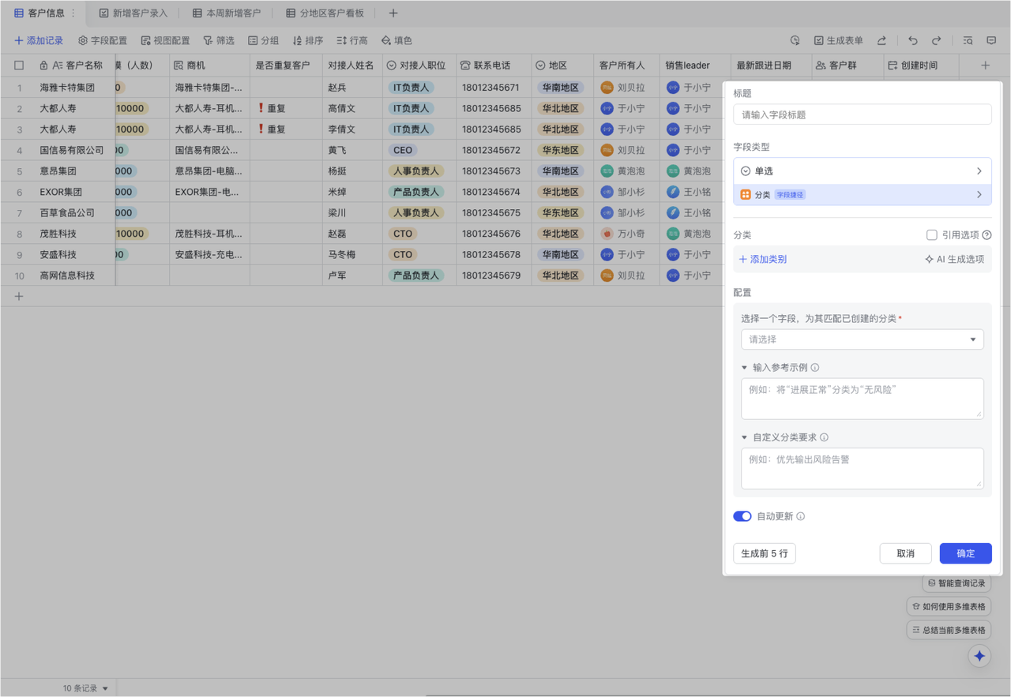Enable the 引用选项 checkbox
The height and width of the screenshot is (697, 1011).
[x=932, y=235]
